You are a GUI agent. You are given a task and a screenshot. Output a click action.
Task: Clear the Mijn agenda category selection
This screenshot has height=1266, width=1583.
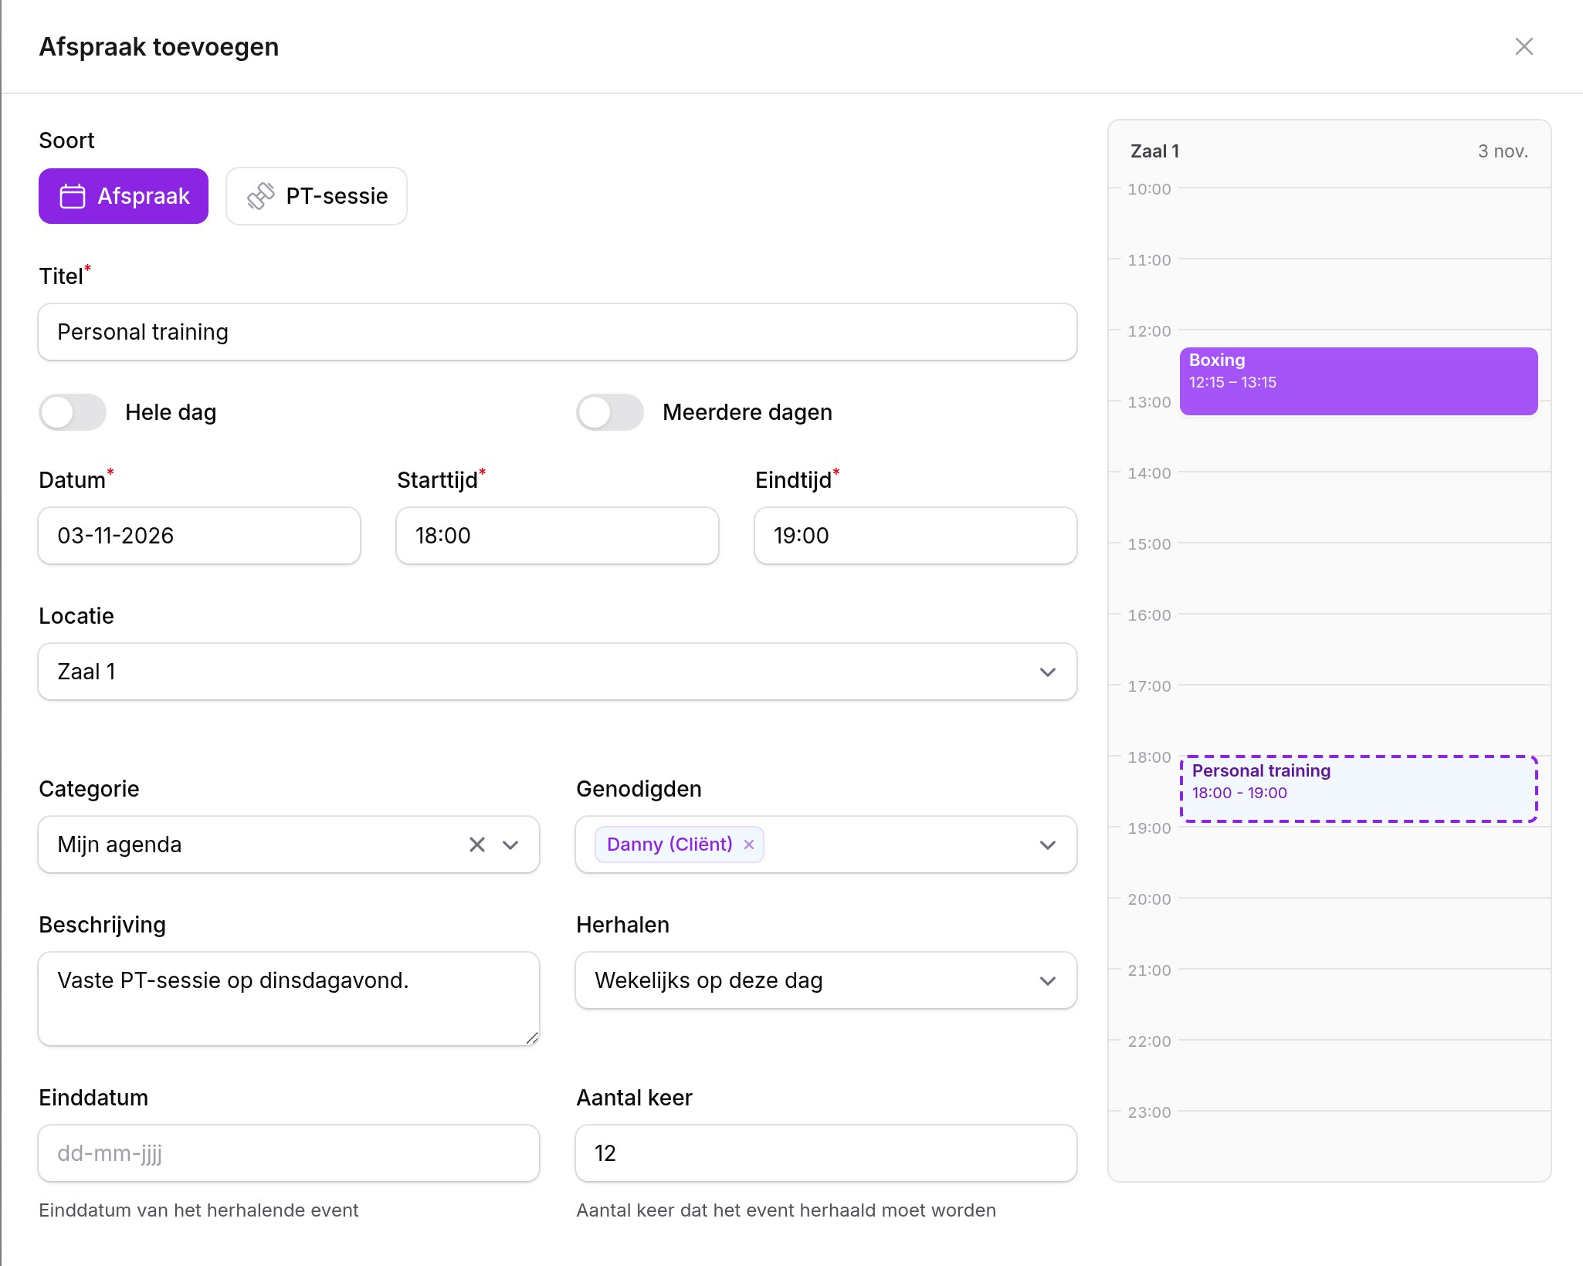[477, 845]
